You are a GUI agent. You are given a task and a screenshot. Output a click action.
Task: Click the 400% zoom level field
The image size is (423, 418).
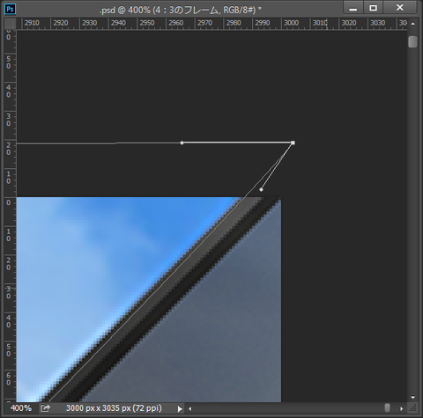tap(21, 408)
